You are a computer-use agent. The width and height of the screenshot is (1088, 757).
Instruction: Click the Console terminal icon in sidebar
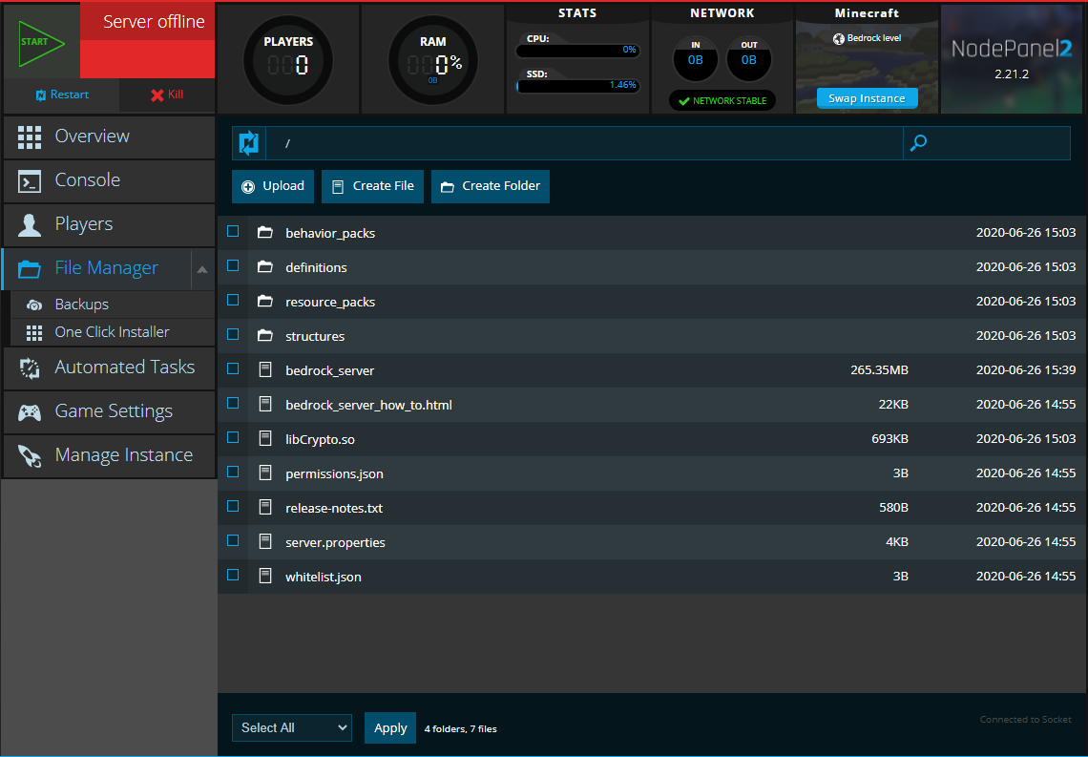pos(30,180)
